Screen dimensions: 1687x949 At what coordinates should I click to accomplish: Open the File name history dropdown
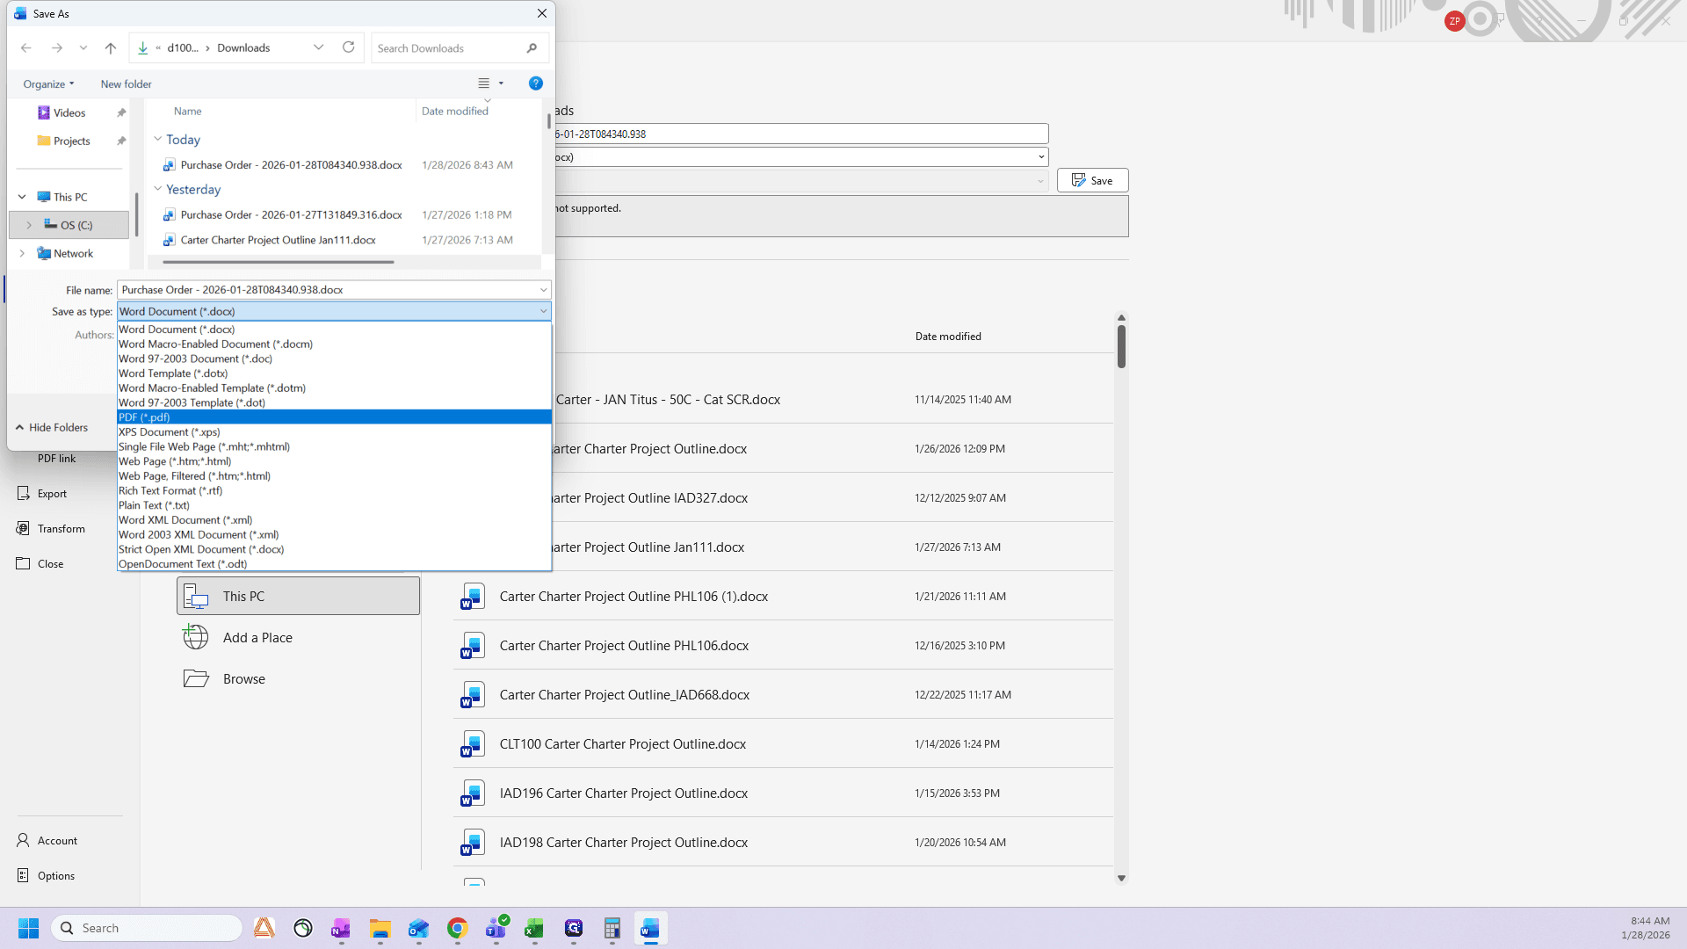(x=543, y=290)
